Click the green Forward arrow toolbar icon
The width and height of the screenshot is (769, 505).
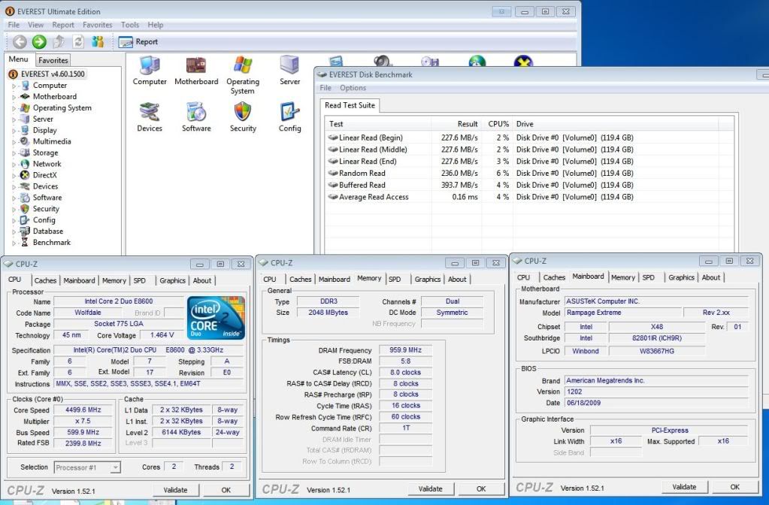click(x=39, y=41)
